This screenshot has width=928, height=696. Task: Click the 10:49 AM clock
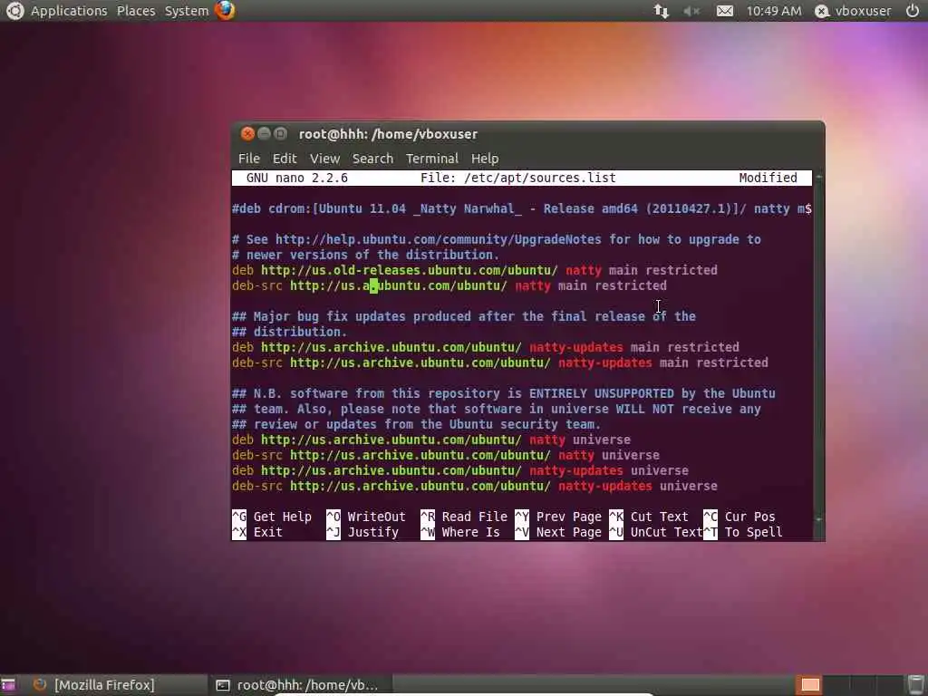click(x=774, y=11)
